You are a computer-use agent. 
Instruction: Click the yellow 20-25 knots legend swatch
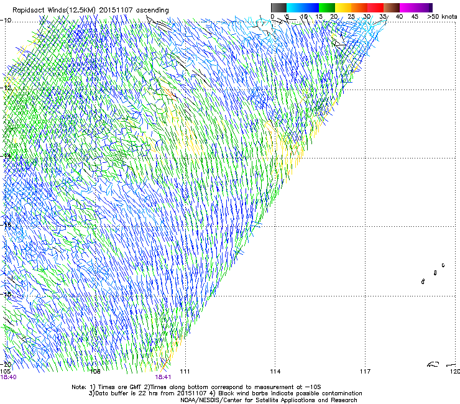[343, 7]
